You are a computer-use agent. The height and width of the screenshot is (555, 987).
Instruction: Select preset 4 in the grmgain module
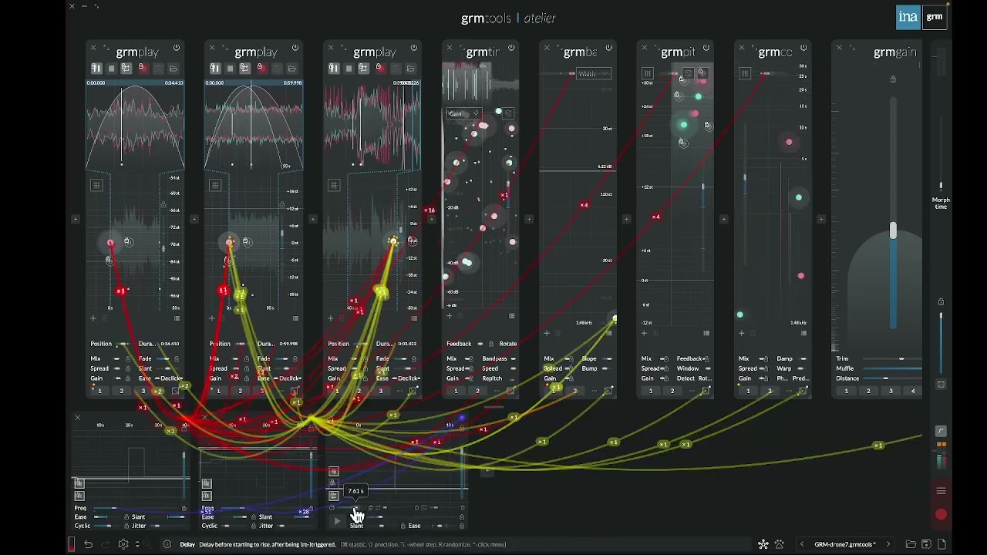click(913, 391)
